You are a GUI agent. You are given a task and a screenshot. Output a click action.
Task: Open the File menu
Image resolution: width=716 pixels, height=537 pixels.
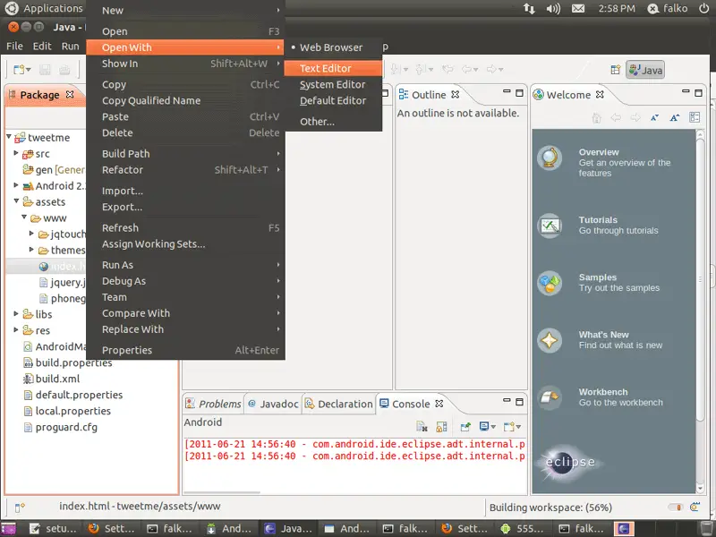point(14,47)
